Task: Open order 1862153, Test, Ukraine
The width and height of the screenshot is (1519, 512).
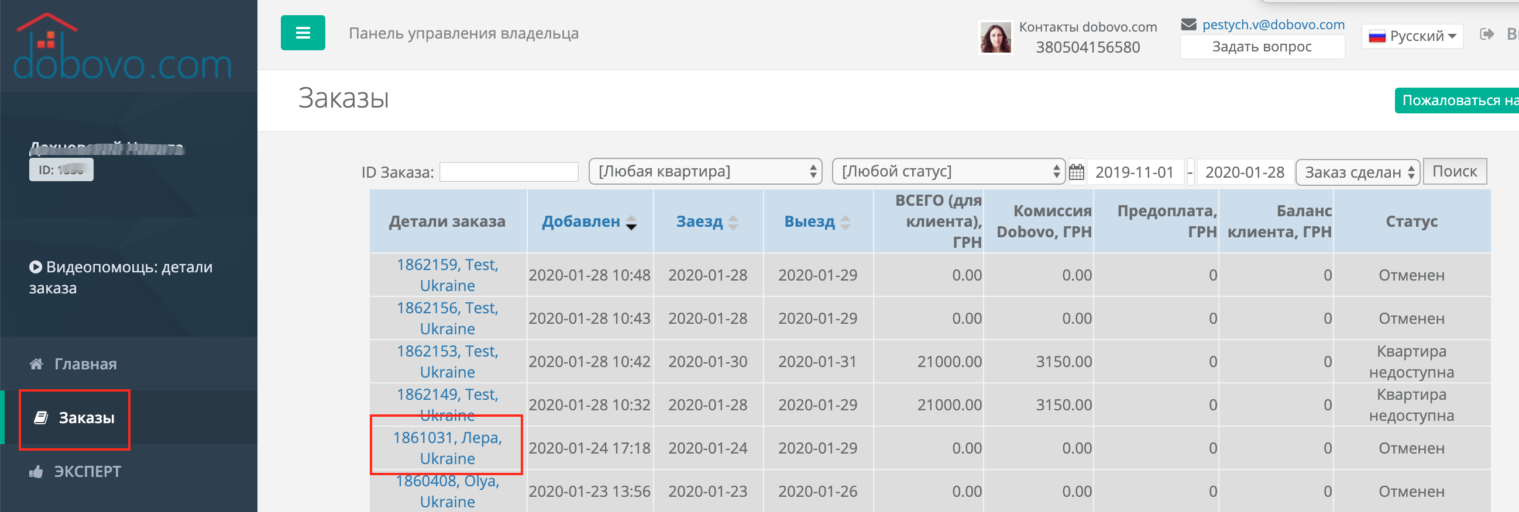Action: tap(448, 362)
